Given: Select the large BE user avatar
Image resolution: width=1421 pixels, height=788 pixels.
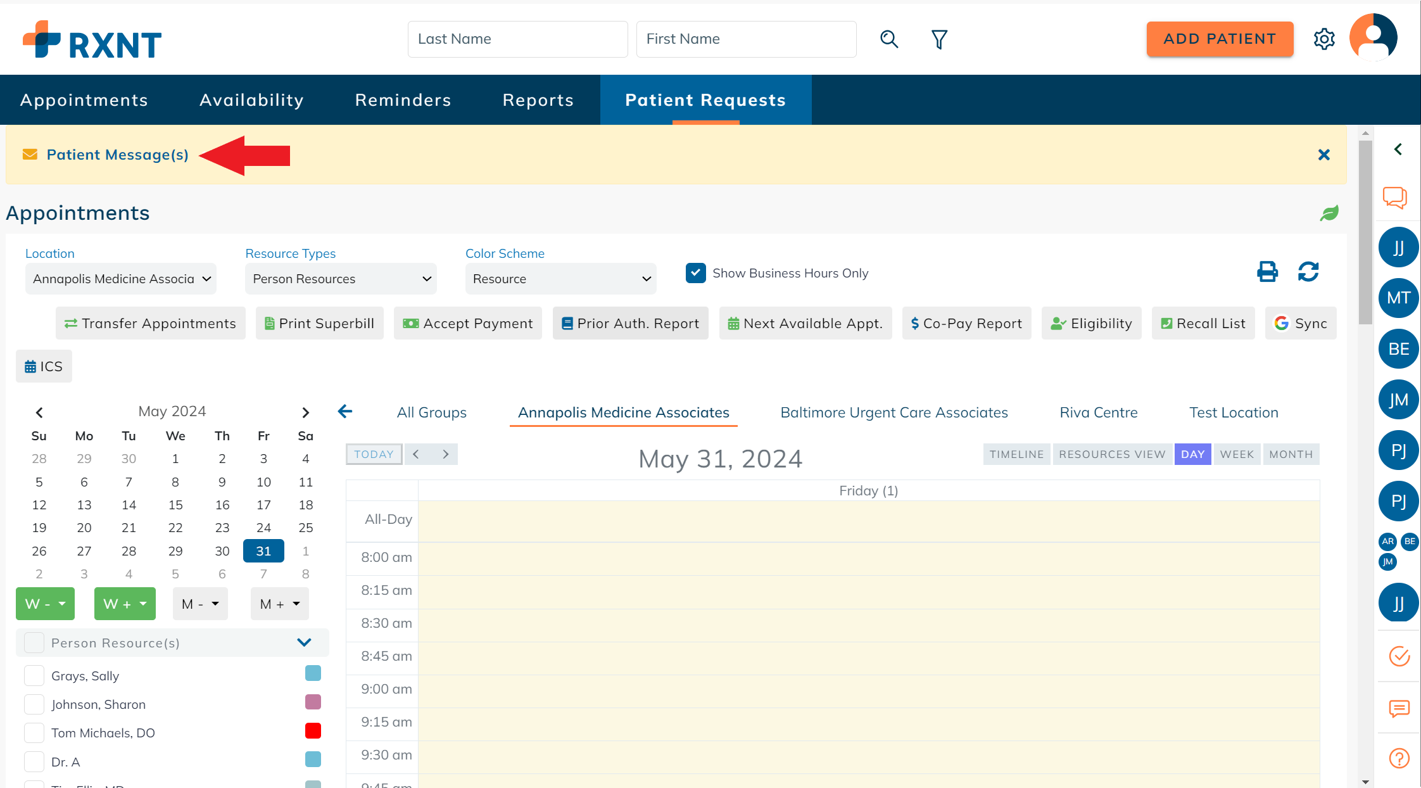Looking at the screenshot, I should click(x=1398, y=349).
